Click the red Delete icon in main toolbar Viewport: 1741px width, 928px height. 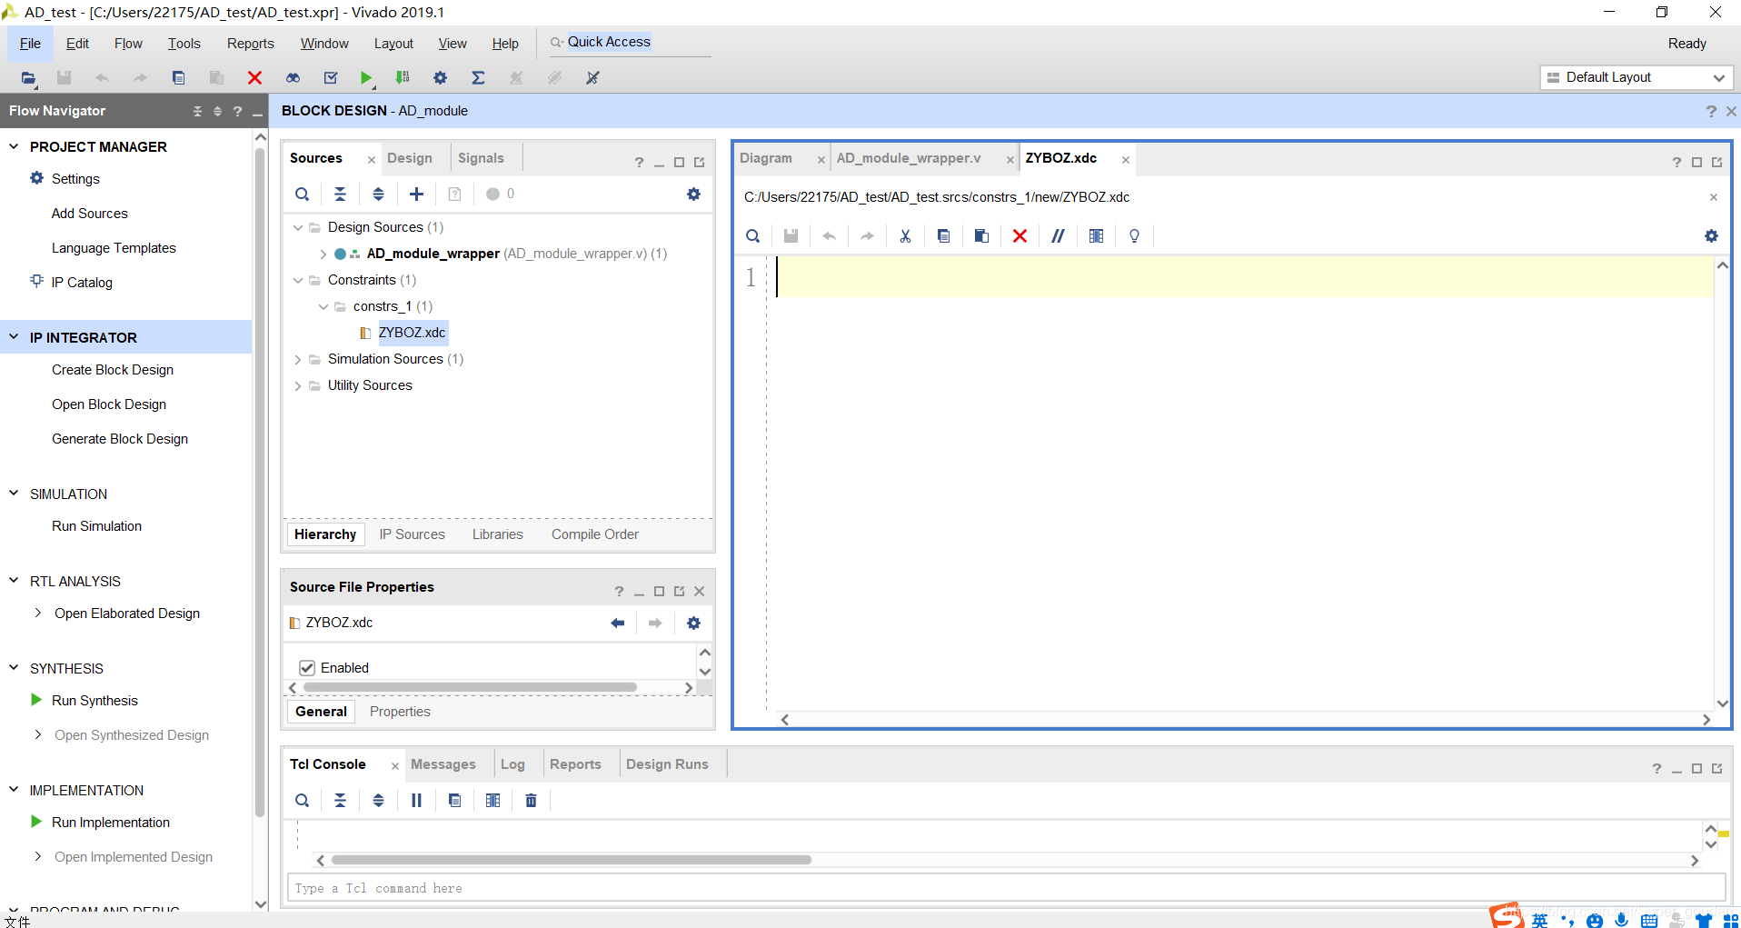254,78
